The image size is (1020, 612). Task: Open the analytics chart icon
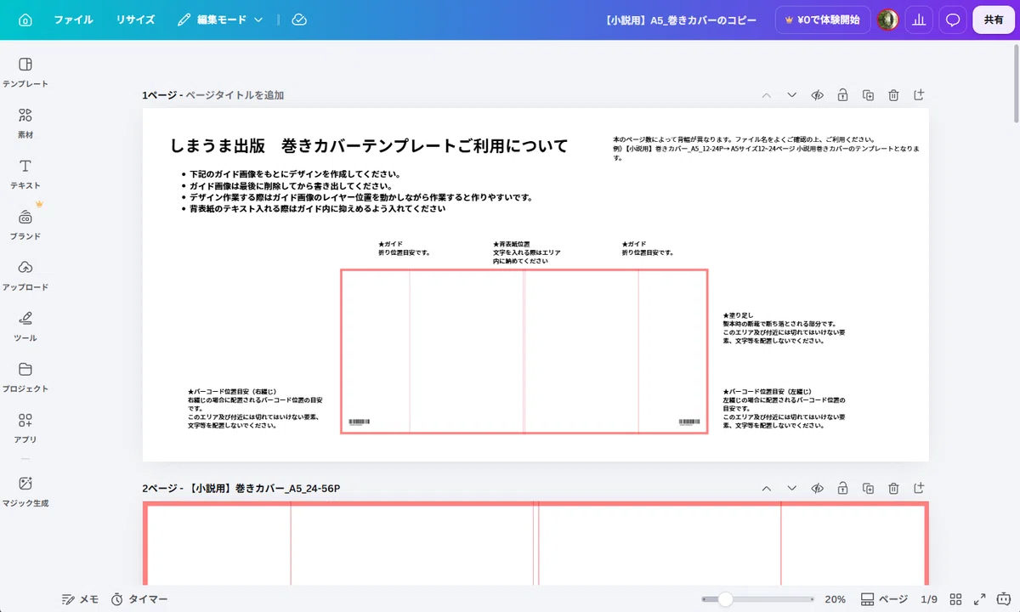919,20
